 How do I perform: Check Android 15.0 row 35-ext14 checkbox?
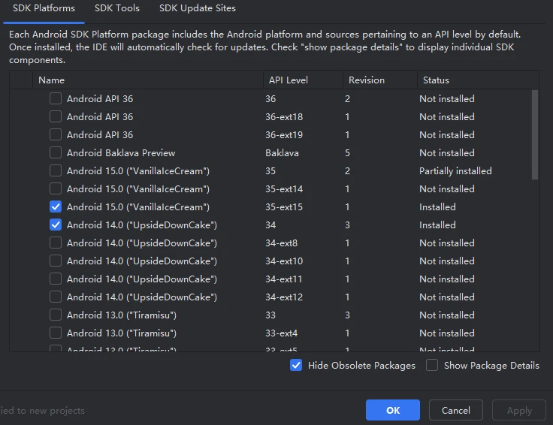click(56, 188)
